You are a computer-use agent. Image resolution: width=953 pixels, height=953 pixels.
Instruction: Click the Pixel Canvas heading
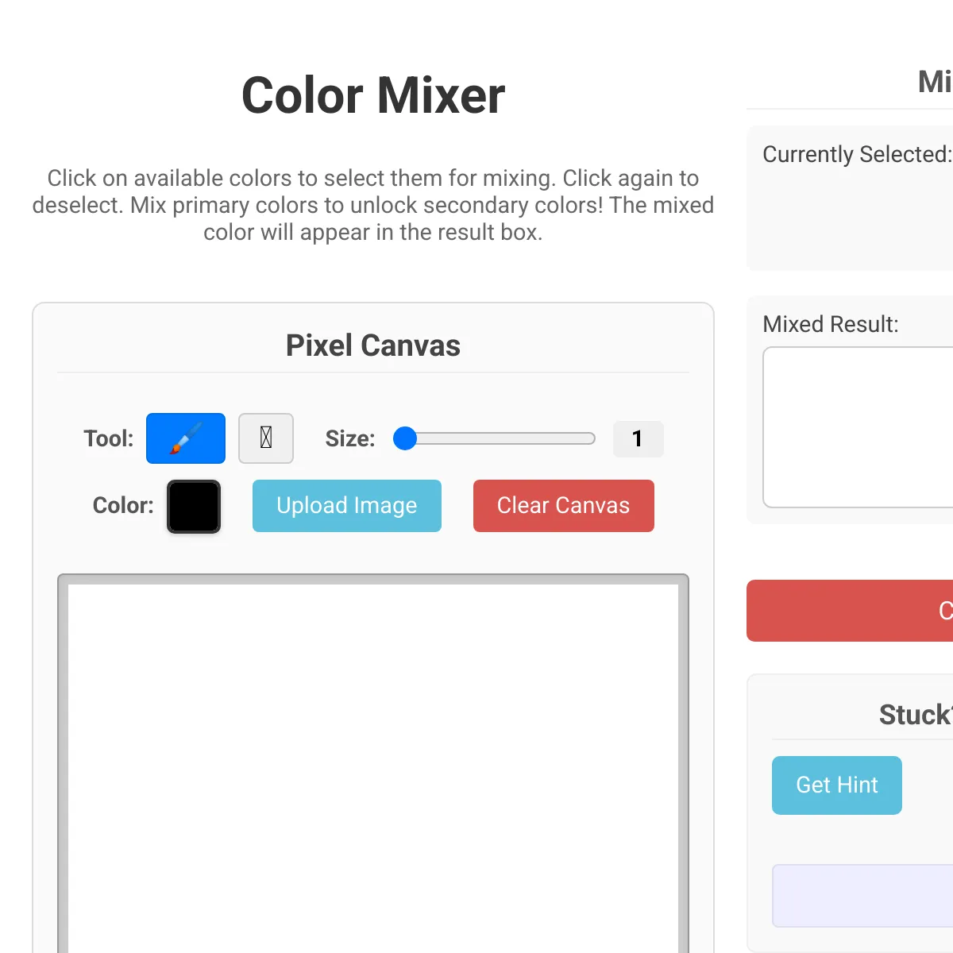click(373, 345)
